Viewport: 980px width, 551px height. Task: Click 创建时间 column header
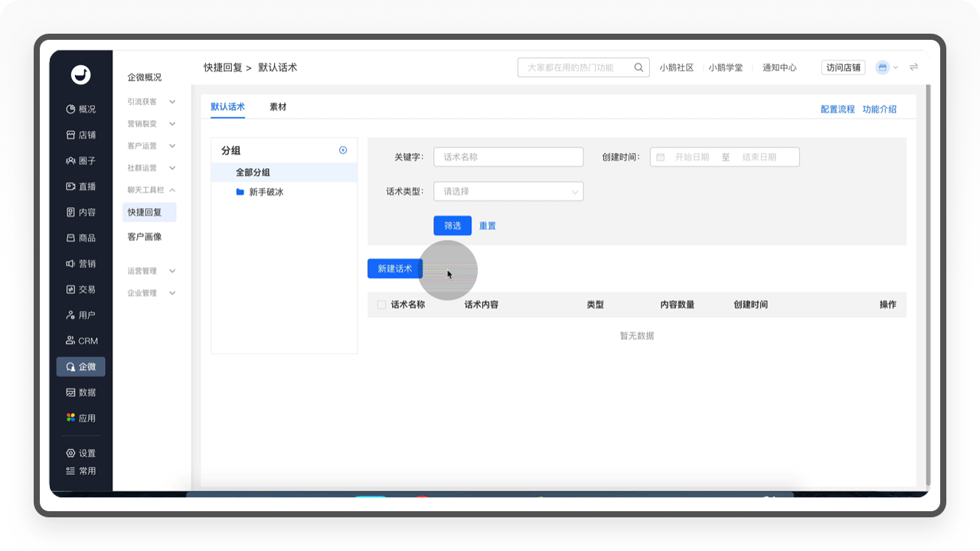click(x=750, y=305)
